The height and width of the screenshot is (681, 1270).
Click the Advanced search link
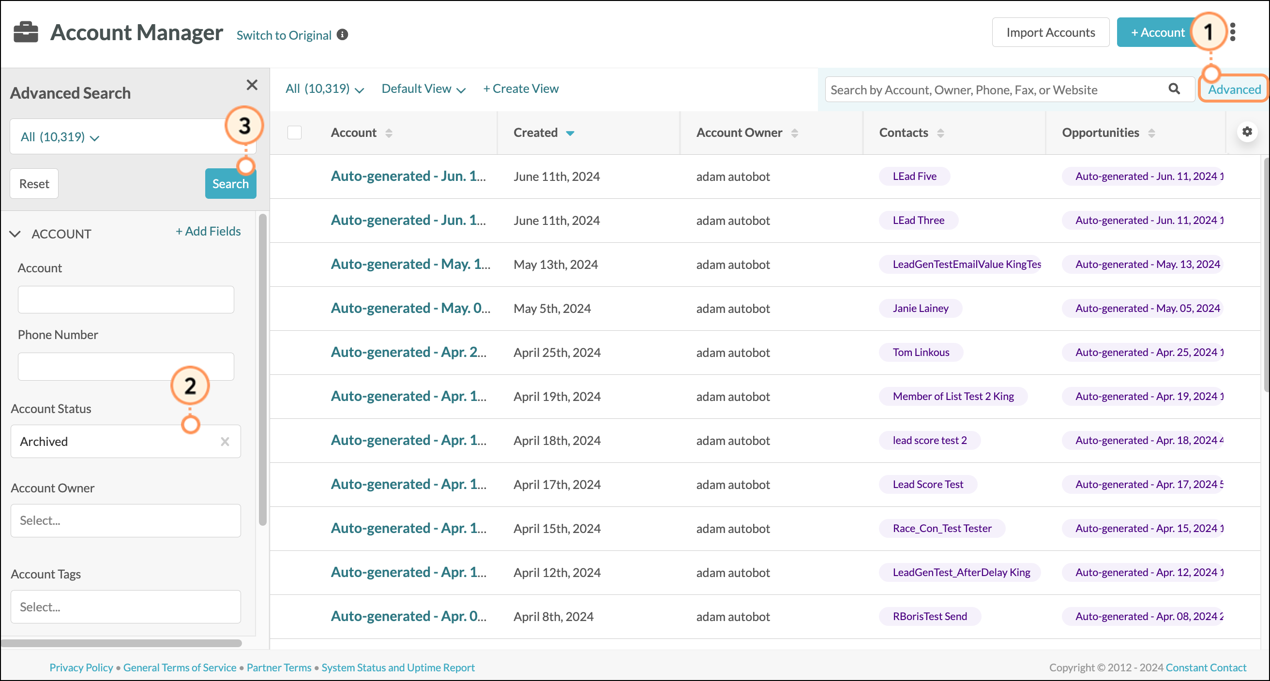coord(1234,89)
